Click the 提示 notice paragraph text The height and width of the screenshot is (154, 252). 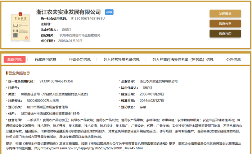pyautogui.click(x=123, y=146)
